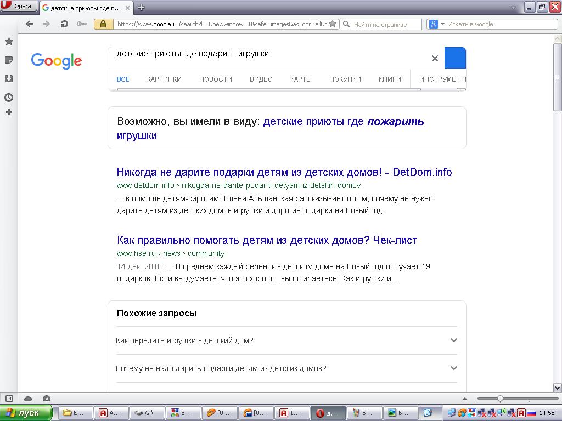Image resolution: width=562 pixels, height=421 pixels.
Task: Click the www.hse.ru › news › community URL
Action: (171, 253)
